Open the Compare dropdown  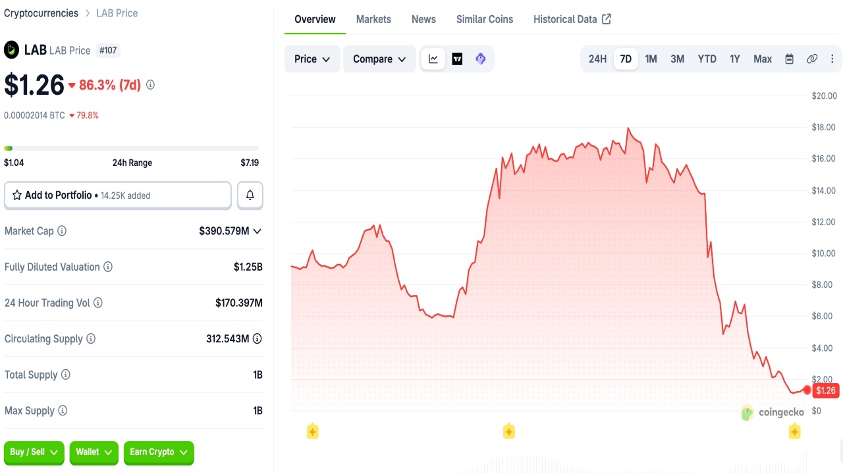coord(379,59)
